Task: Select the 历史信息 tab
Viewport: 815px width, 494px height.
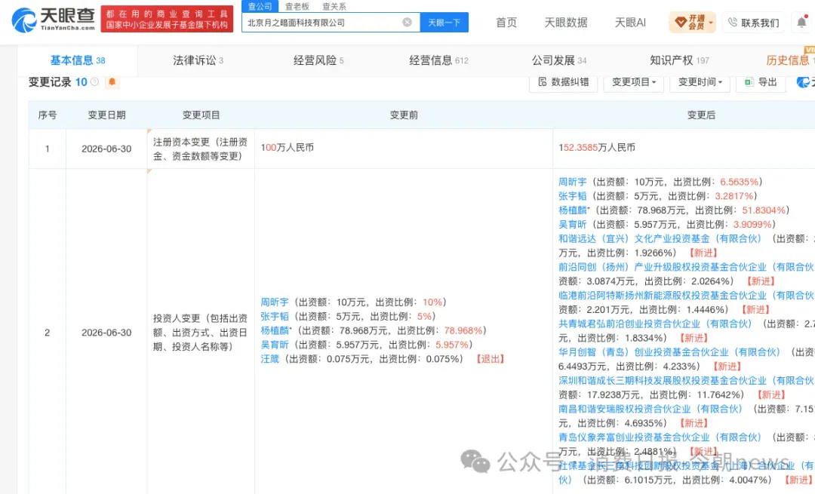Action: pos(789,60)
